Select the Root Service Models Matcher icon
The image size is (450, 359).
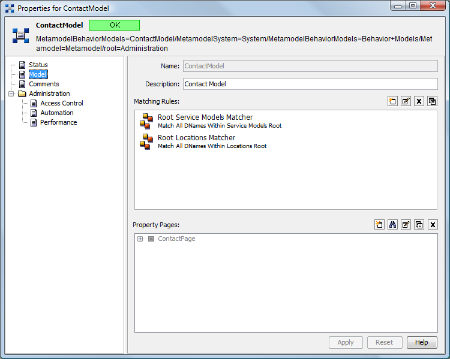146,121
